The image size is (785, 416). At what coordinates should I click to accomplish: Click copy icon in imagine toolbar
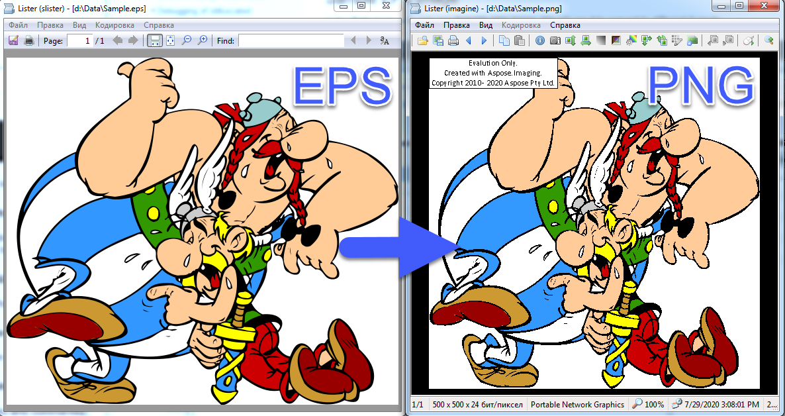click(504, 40)
